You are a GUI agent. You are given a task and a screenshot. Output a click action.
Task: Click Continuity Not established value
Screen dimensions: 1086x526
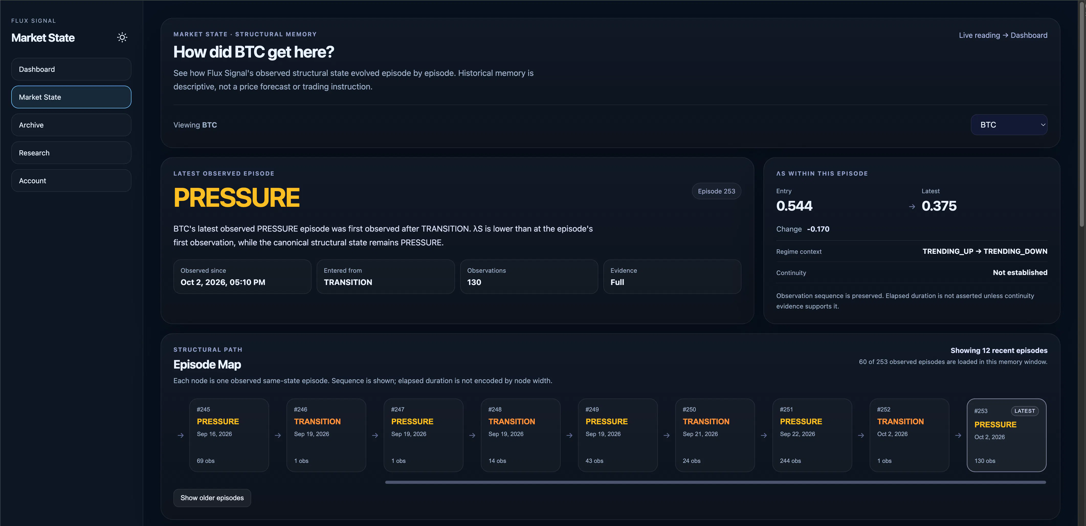click(1020, 272)
